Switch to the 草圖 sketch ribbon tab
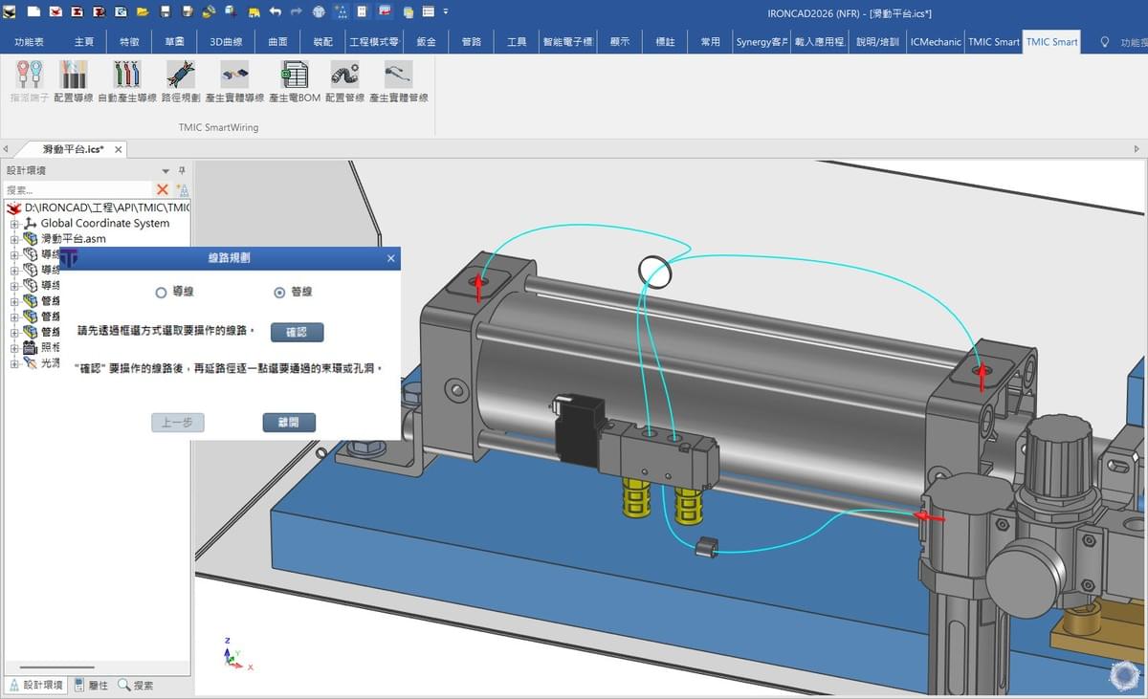The image size is (1148, 699). [x=174, y=42]
